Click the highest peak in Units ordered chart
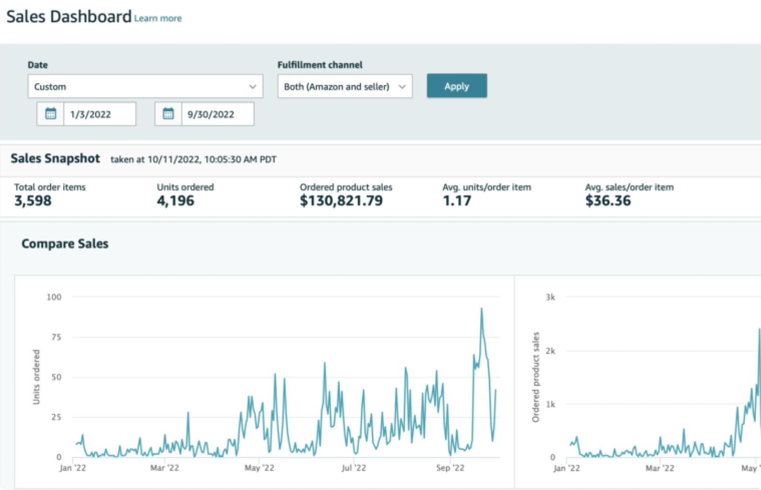The height and width of the screenshot is (490, 761). (x=481, y=309)
